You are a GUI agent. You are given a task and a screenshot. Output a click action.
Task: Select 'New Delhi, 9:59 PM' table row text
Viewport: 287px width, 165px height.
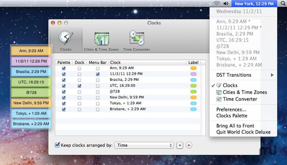127,97
